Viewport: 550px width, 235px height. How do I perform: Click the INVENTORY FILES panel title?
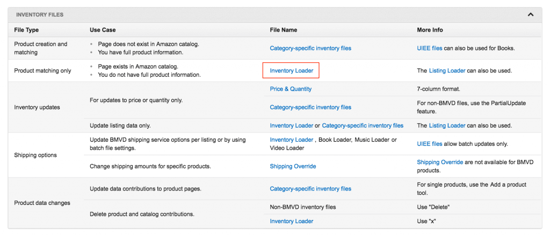(x=40, y=14)
